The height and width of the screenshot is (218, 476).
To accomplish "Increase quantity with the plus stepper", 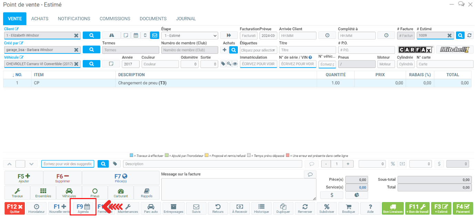I will 348,164.
